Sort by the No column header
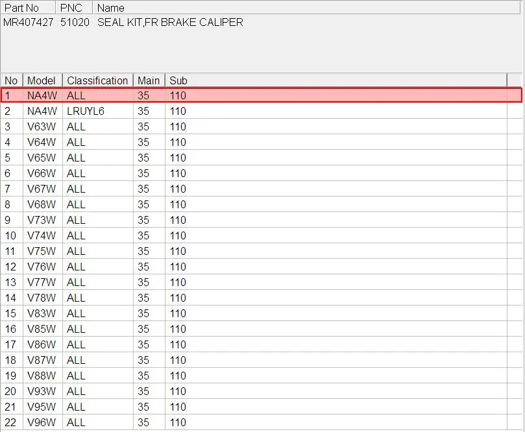Viewport: 525px width, 432px height. pyautogui.click(x=12, y=80)
